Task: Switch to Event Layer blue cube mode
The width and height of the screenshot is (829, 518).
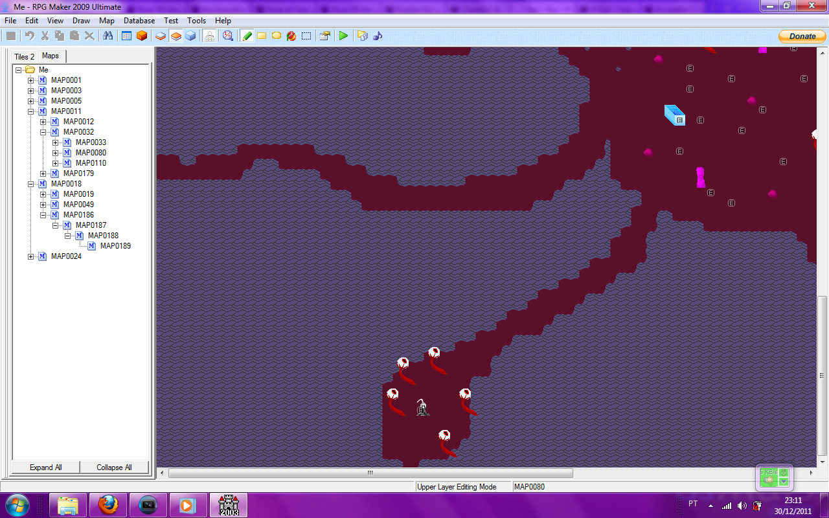Action: [x=190, y=36]
